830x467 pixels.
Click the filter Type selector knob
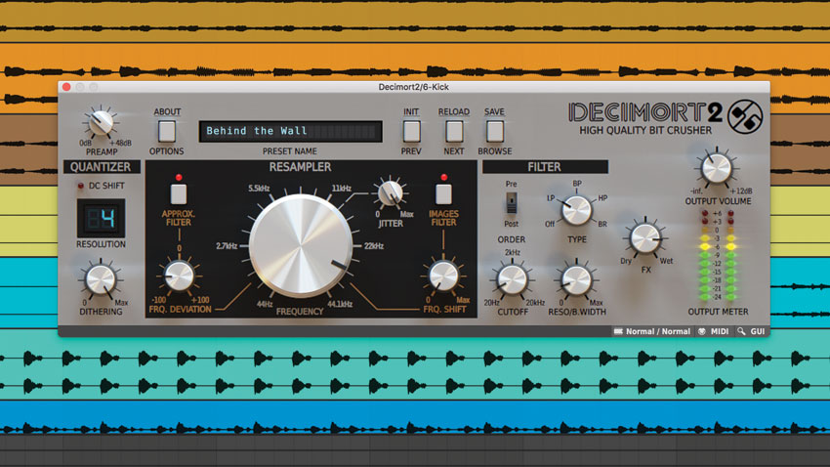tap(576, 211)
